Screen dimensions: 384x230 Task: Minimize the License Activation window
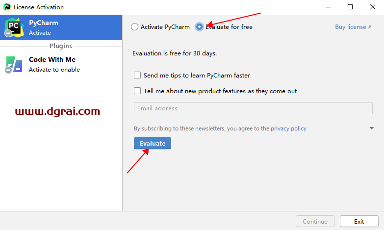328,7
